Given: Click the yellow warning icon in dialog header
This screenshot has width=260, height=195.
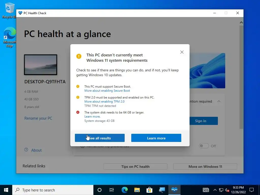Looking at the screenshot, I should click(79, 56).
